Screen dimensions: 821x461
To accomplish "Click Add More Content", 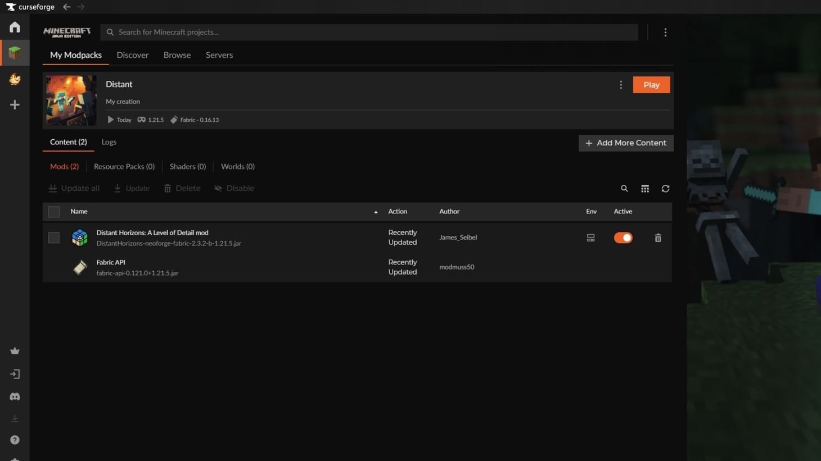I will pyautogui.click(x=625, y=143).
